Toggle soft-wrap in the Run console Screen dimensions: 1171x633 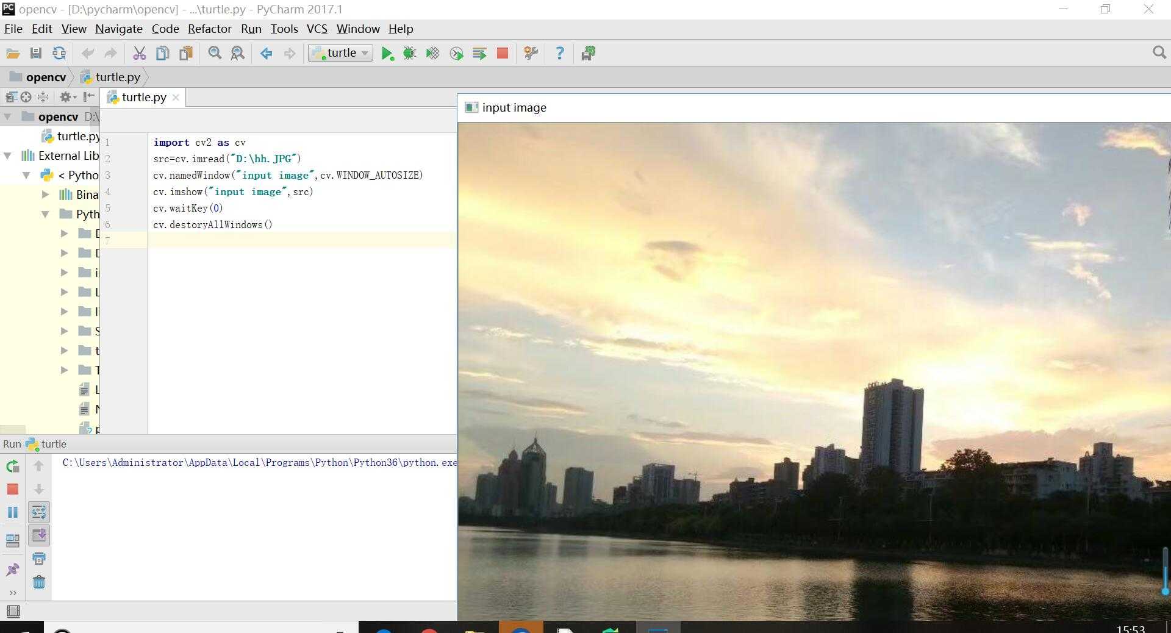click(x=39, y=512)
